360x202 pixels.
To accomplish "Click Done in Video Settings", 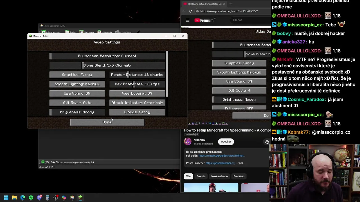I will click(x=107, y=122).
